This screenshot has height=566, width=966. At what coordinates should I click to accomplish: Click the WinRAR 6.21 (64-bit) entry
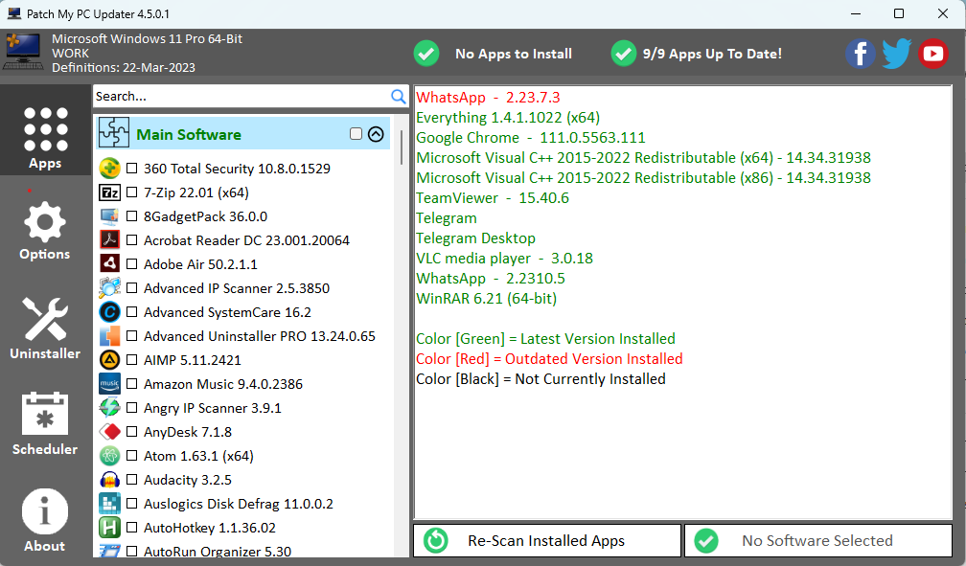point(486,299)
